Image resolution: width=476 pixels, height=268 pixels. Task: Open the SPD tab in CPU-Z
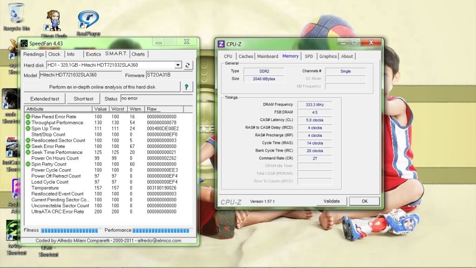tap(309, 56)
